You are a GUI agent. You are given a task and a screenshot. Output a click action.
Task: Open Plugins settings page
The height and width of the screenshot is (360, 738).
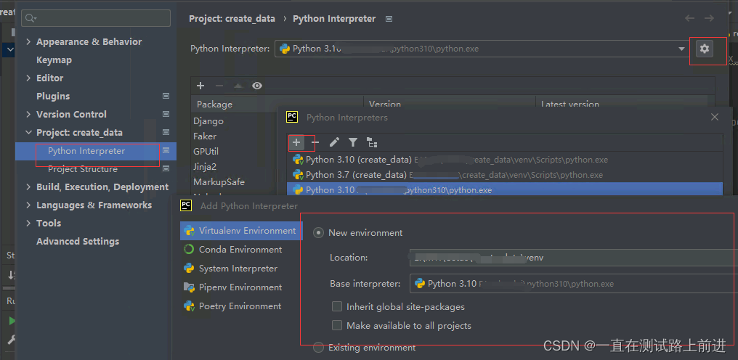(x=53, y=96)
